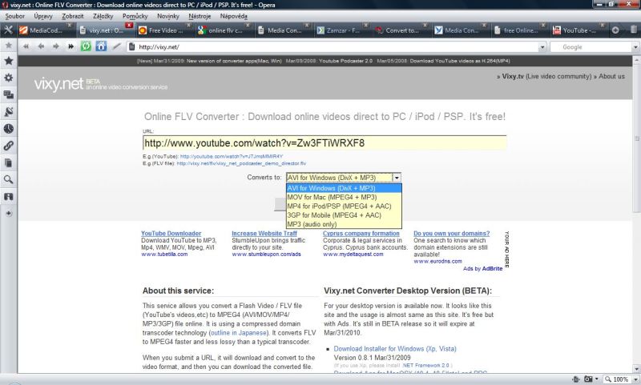Open the Pomůcky menu
This screenshot has height=385, width=641.
pyautogui.click(x=135, y=16)
